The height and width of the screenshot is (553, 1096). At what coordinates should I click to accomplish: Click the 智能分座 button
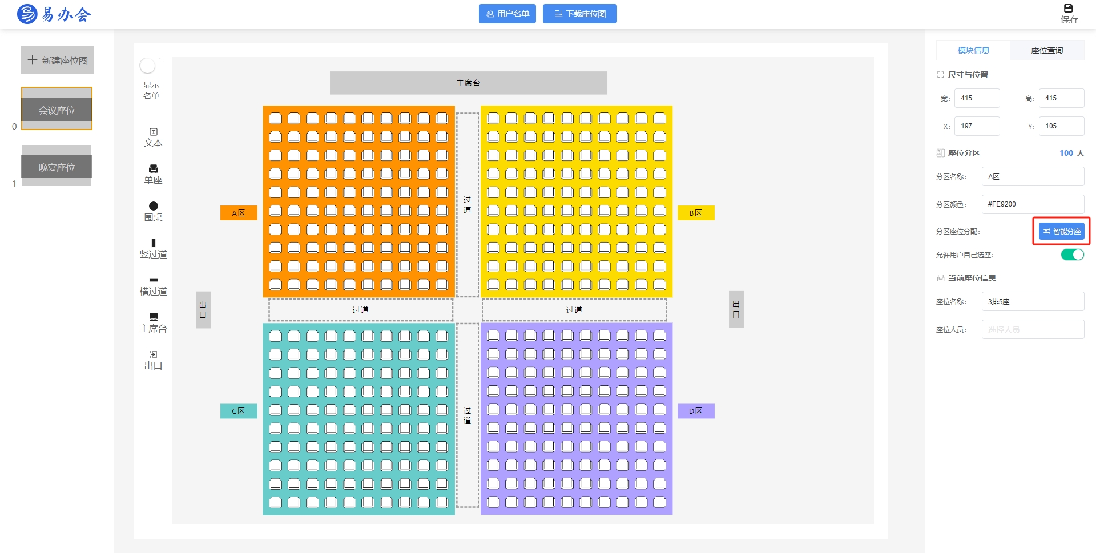click(1061, 231)
